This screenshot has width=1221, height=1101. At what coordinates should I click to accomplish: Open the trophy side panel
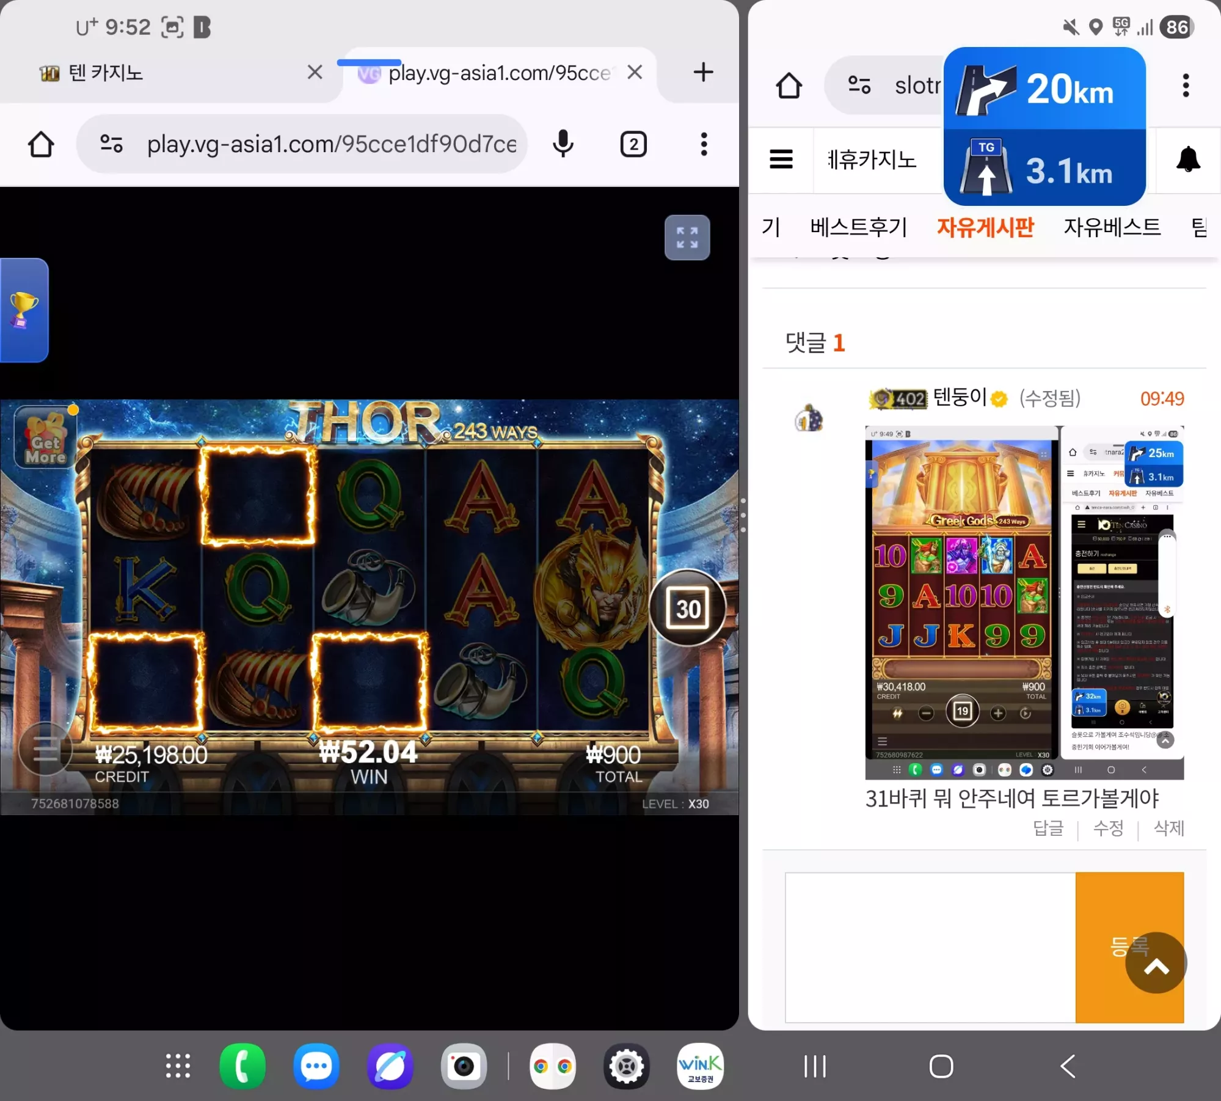pos(23,310)
